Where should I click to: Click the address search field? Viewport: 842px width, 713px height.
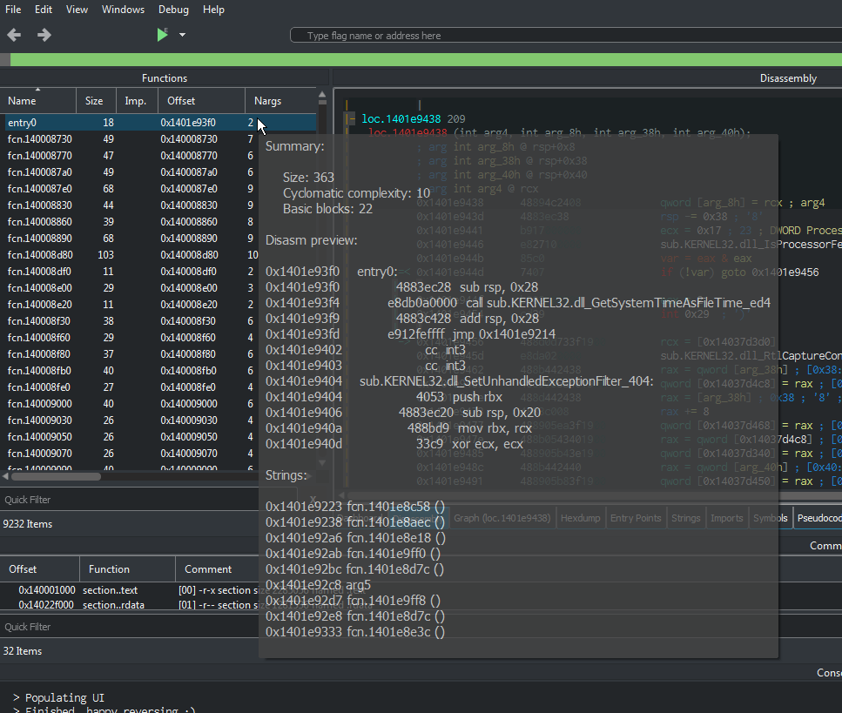coord(566,36)
